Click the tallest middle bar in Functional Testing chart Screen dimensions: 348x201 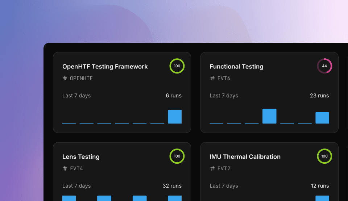[x=269, y=116]
